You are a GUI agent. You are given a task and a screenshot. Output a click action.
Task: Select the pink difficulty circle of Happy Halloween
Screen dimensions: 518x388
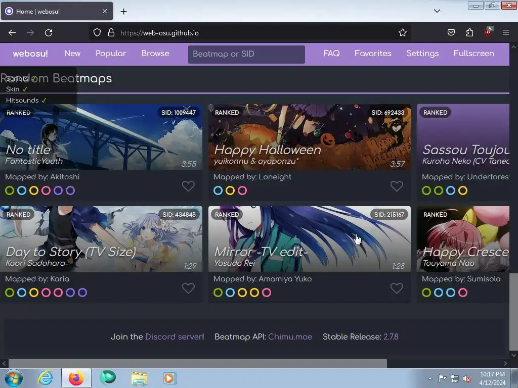[x=242, y=190]
